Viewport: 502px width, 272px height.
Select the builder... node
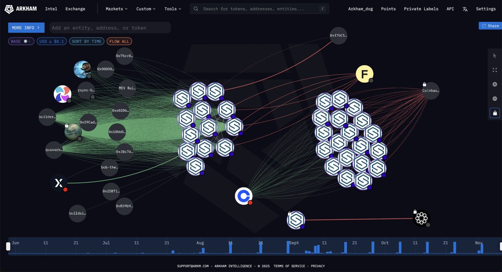47,117
